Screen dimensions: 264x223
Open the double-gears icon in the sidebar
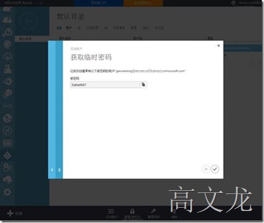coord(8,167)
